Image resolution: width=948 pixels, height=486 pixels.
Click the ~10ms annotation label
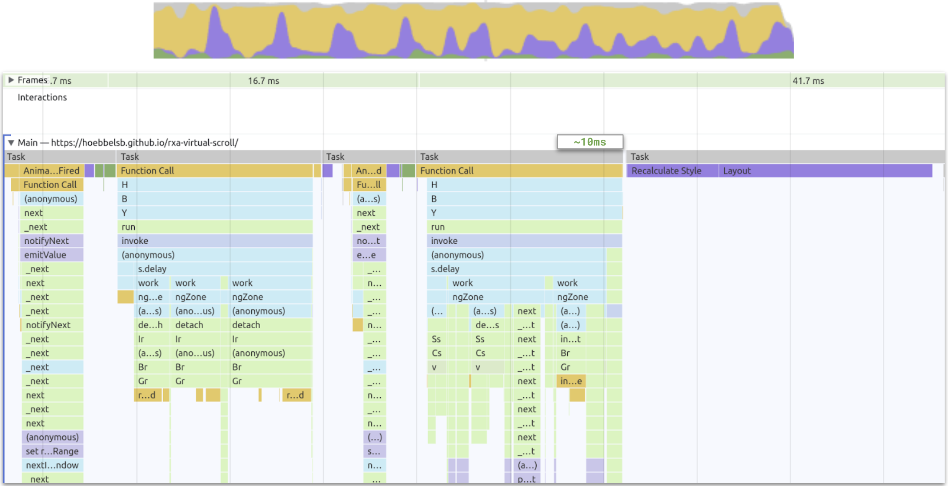(x=589, y=142)
